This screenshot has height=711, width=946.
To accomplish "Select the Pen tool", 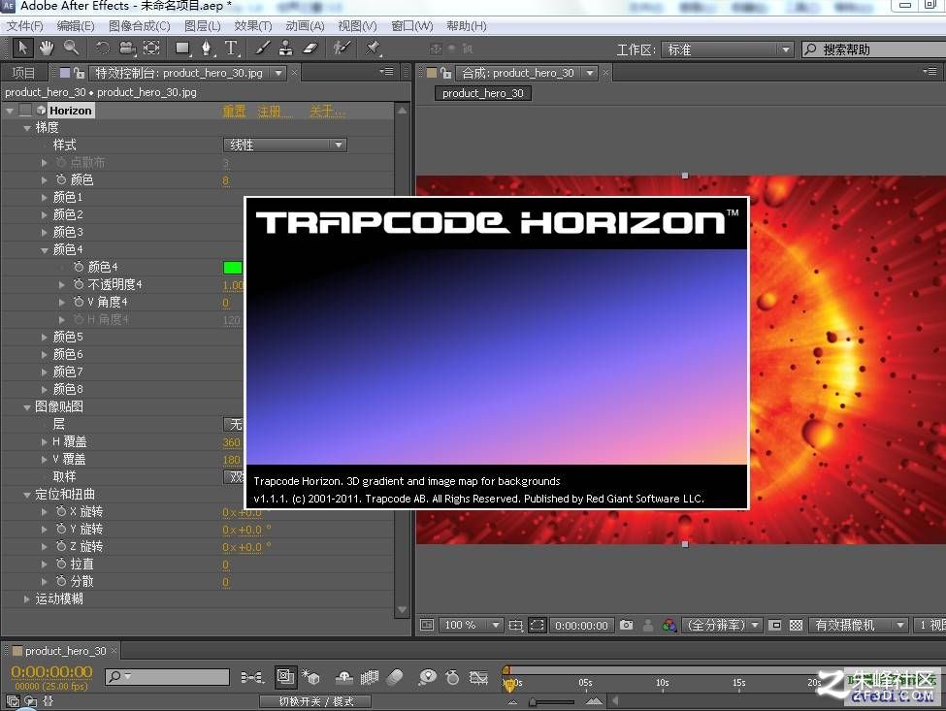I will (x=207, y=48).
